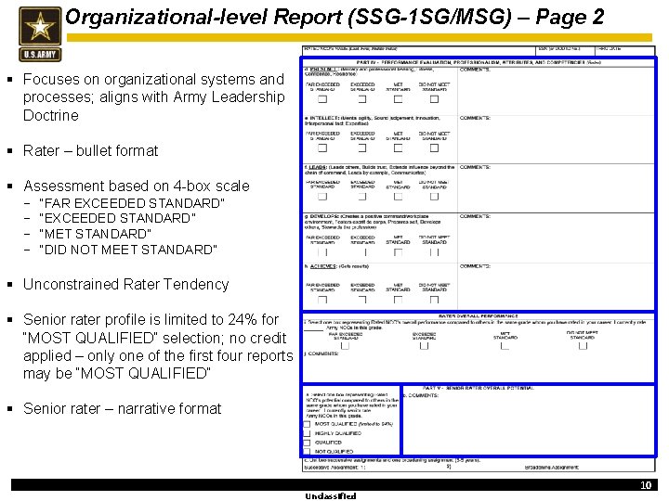Click the 'Rater – bullet format' bullet
669x501 pixels.
pos(90,151)
